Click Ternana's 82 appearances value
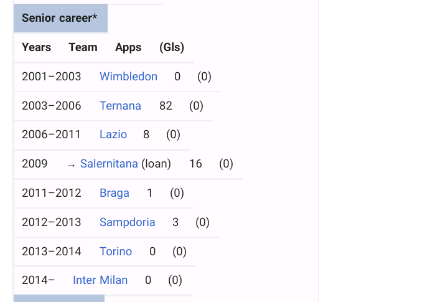This screenshot has width=448, height=302. 166,106
